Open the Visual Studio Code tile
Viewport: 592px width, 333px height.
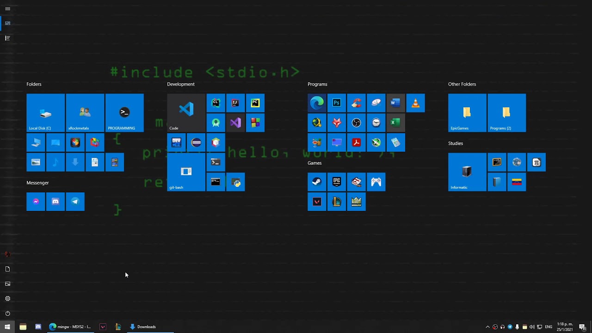point(186,113)
